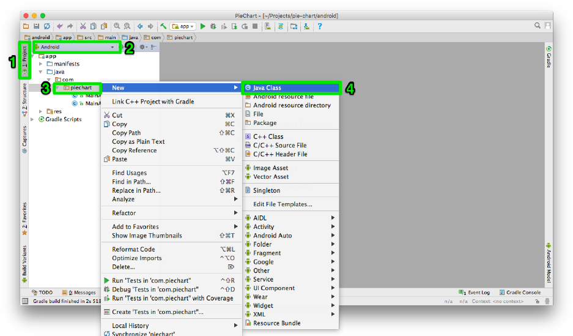The image size is (573, 336).
Task: Expand the res folder arrow
Action: click(x=41, y=111)
